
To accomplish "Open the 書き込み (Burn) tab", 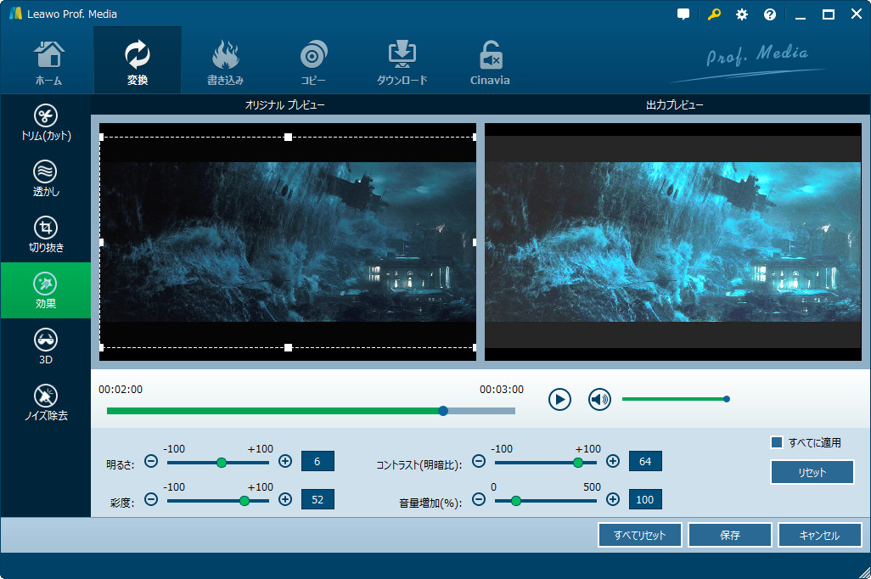I will [225, 62].
